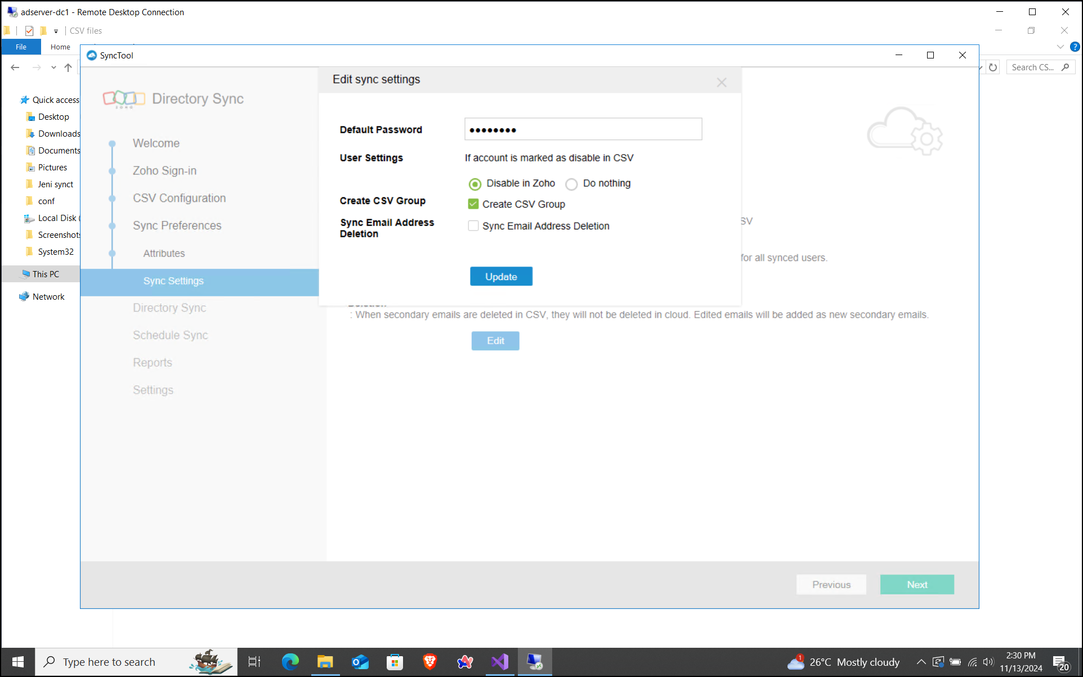Enable Sync Email Address Deletion checkbox
Viewport: 1083px width, 677px height.
(473, 226)
